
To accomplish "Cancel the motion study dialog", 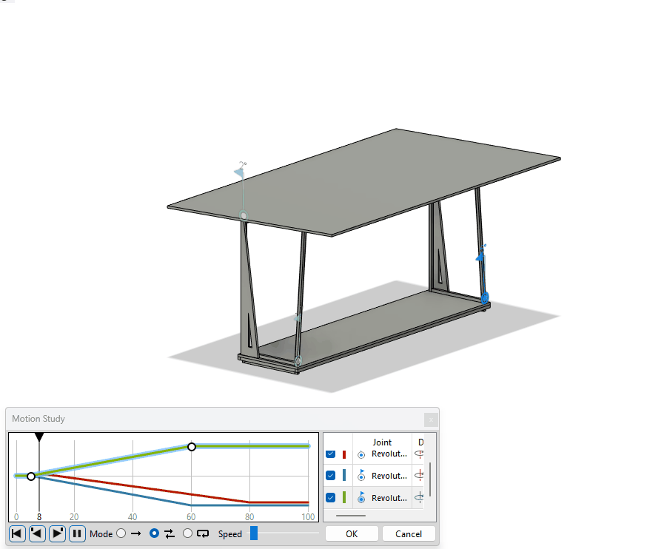I will (409, 533).
